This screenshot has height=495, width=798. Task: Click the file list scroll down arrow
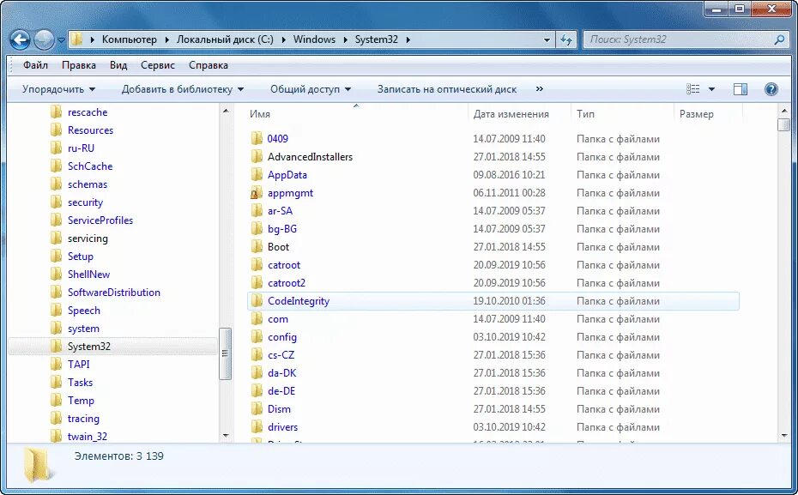pos(784,436)
